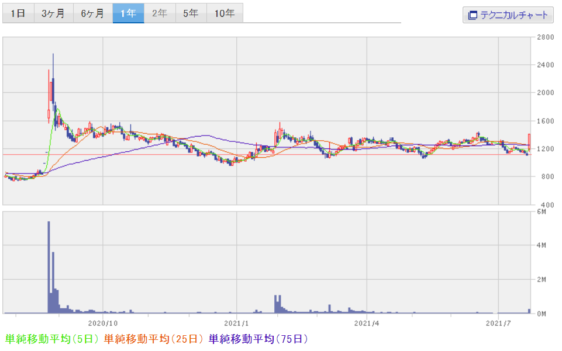The height and width of the screenshot is (351, 562).
Task: Open the テクニカルチャート button
Action: [508, 15]
